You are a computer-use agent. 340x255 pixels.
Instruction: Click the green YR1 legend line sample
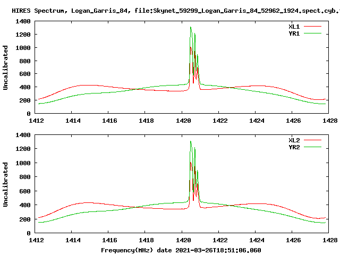click(312, 33)
